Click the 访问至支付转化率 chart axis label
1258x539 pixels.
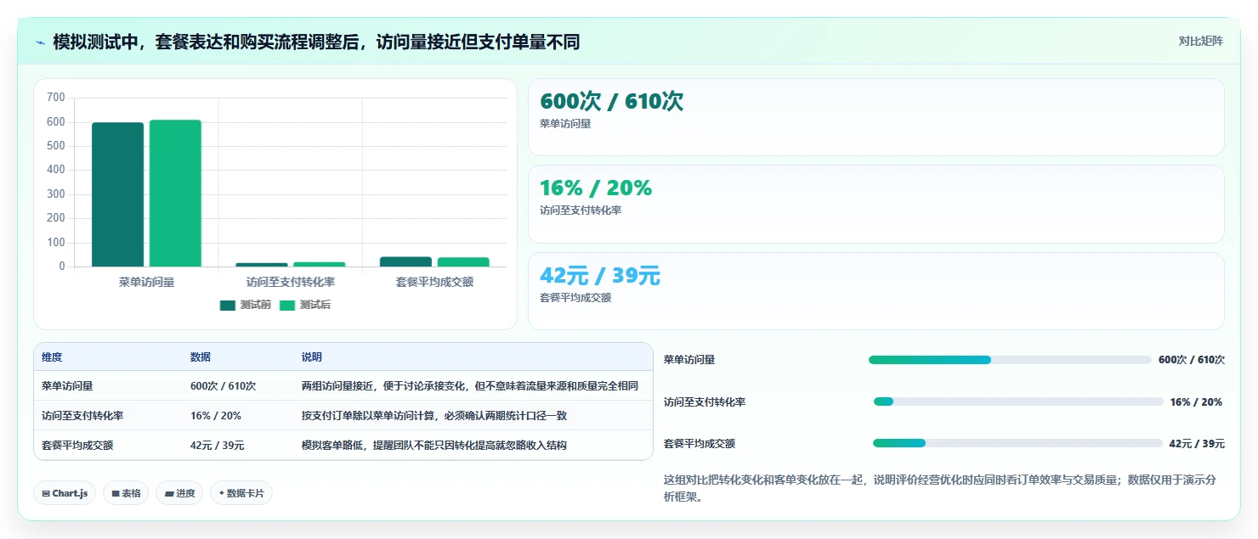291,282
